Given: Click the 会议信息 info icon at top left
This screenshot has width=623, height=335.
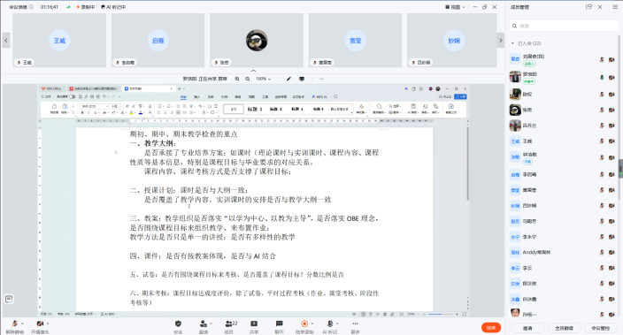Looking at the screenshot, I should (x=31, y=7).
